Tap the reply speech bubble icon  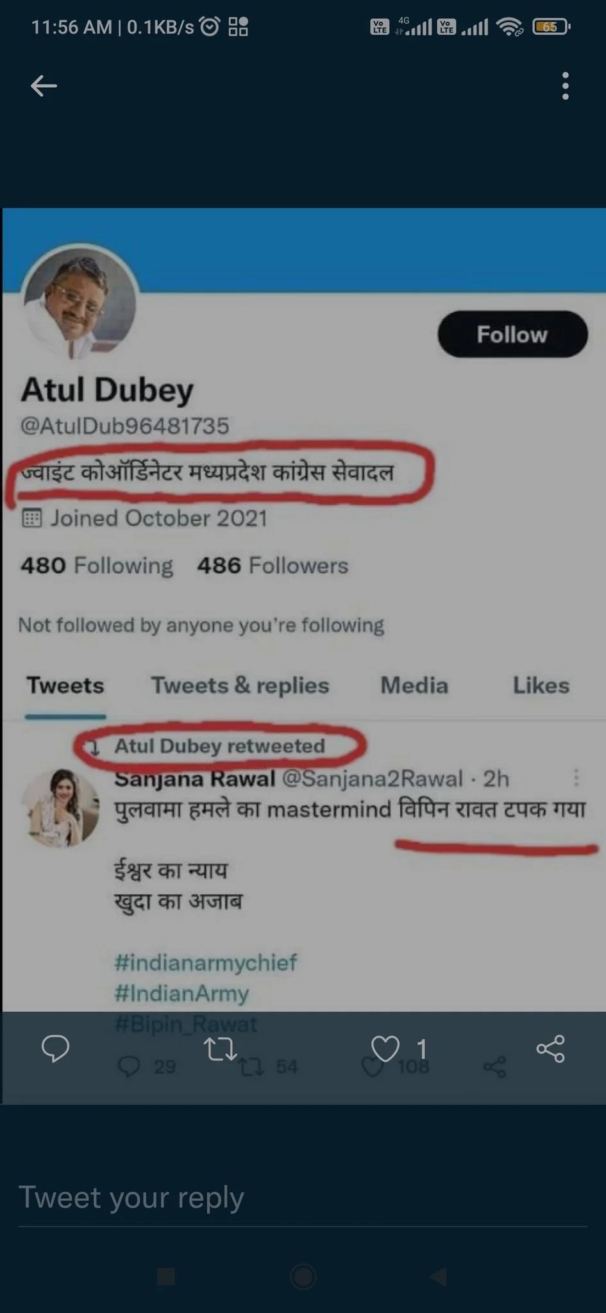(55, 1049)
